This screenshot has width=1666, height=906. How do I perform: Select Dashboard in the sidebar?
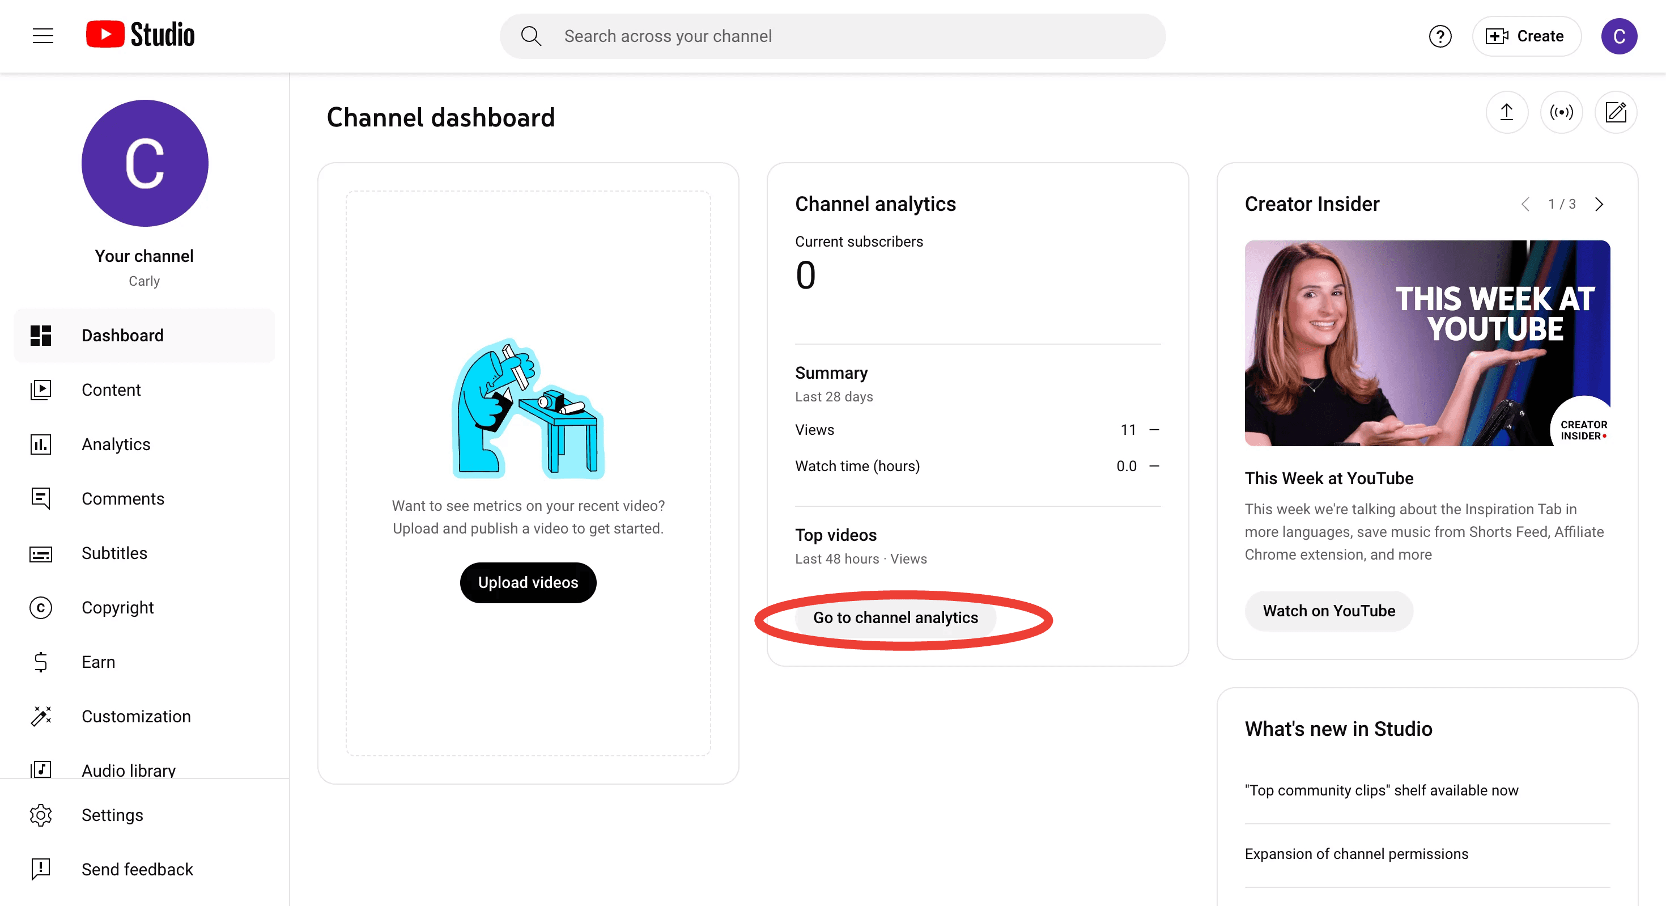[x=144, y=335]
